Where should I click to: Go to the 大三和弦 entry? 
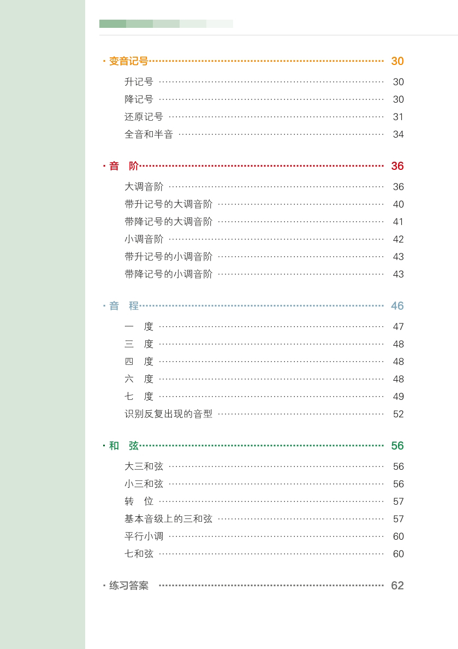click(x=144, y=467)
